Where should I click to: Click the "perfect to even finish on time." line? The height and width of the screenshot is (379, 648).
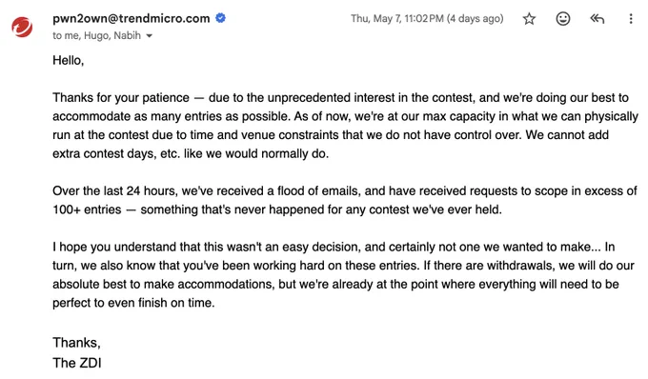pos(133,303)
